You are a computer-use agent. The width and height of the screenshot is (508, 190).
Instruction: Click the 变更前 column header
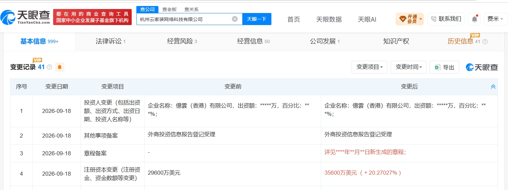pos(233,87)
